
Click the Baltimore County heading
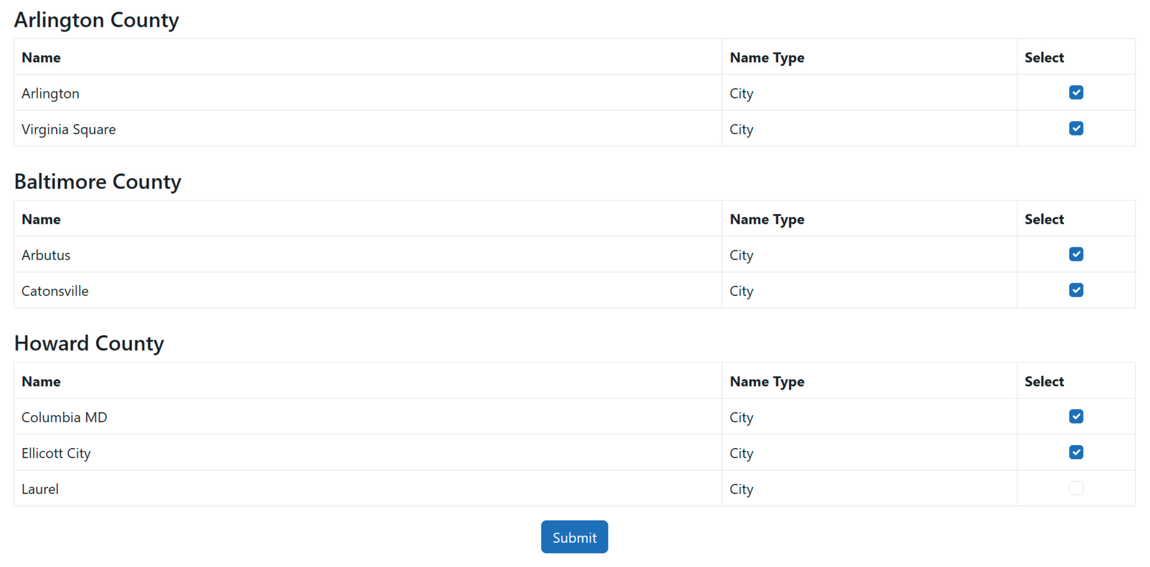click(x=98, y=182)
